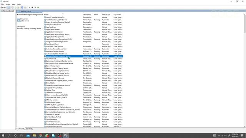
Task: Click the Start Service play icon
Action: pos(29,8)
